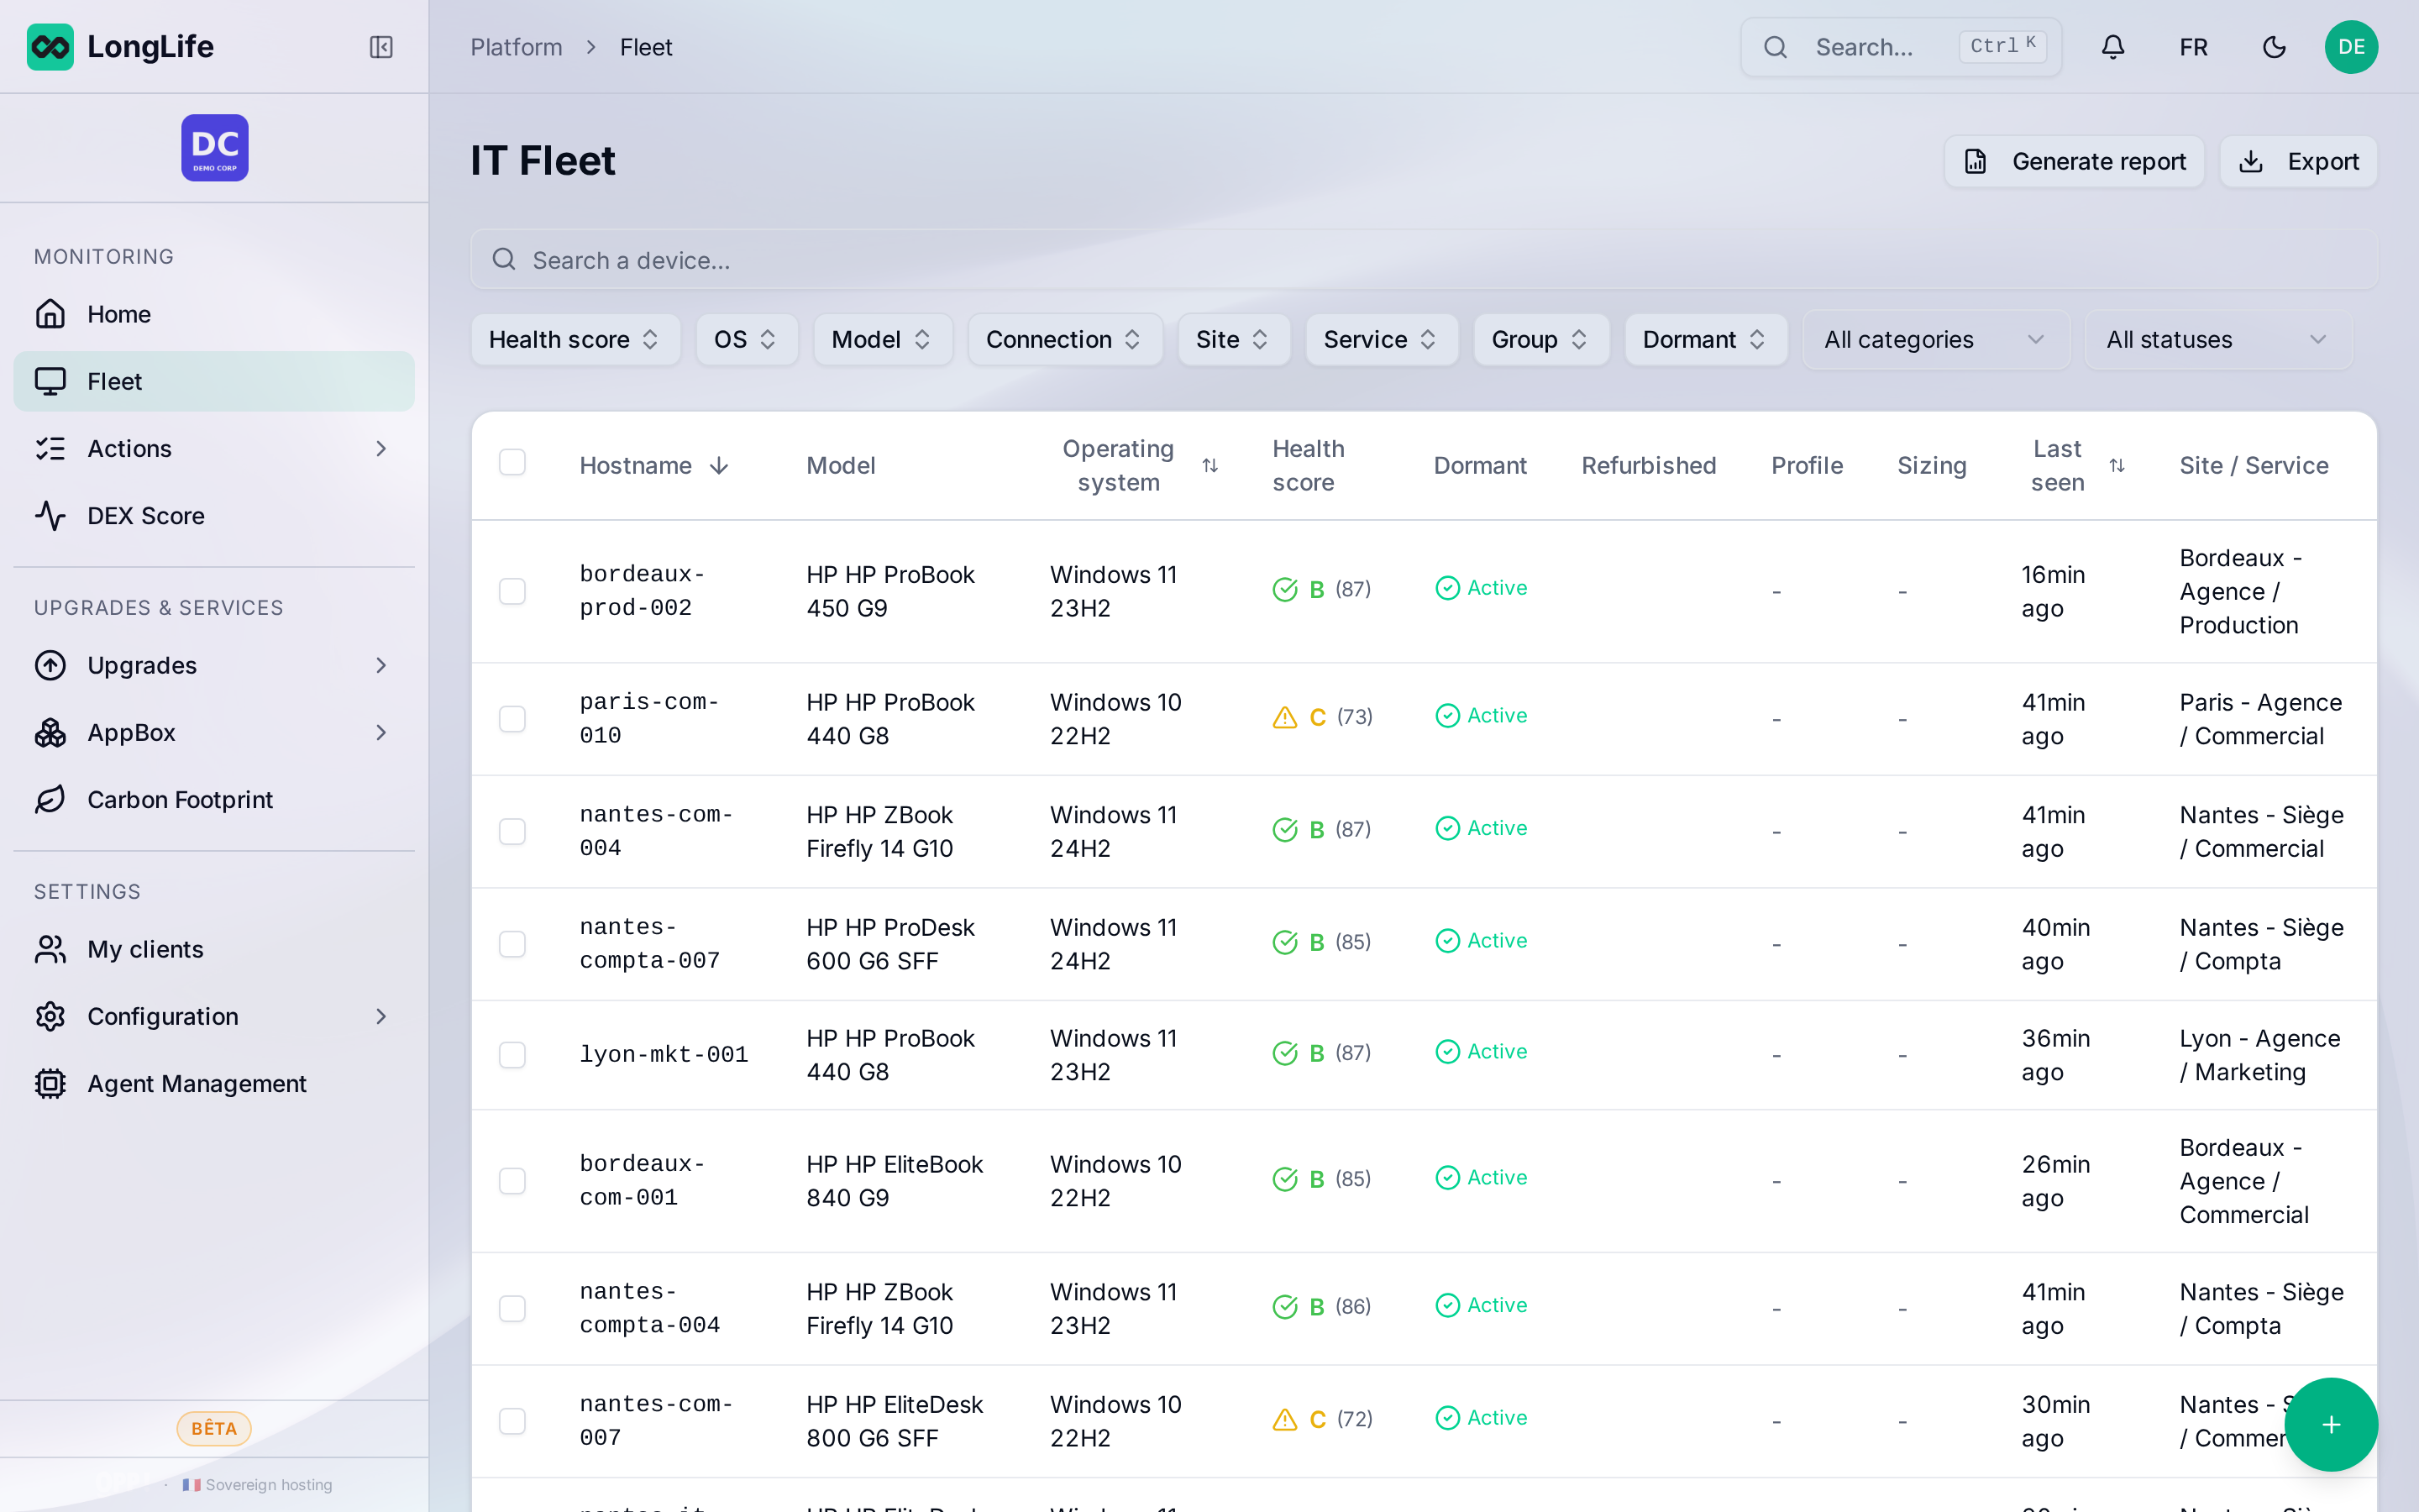The width and height of the screenshot is (2419, 1512).
Task: Click the Generate report document icon
Action: pos(1976,161)
